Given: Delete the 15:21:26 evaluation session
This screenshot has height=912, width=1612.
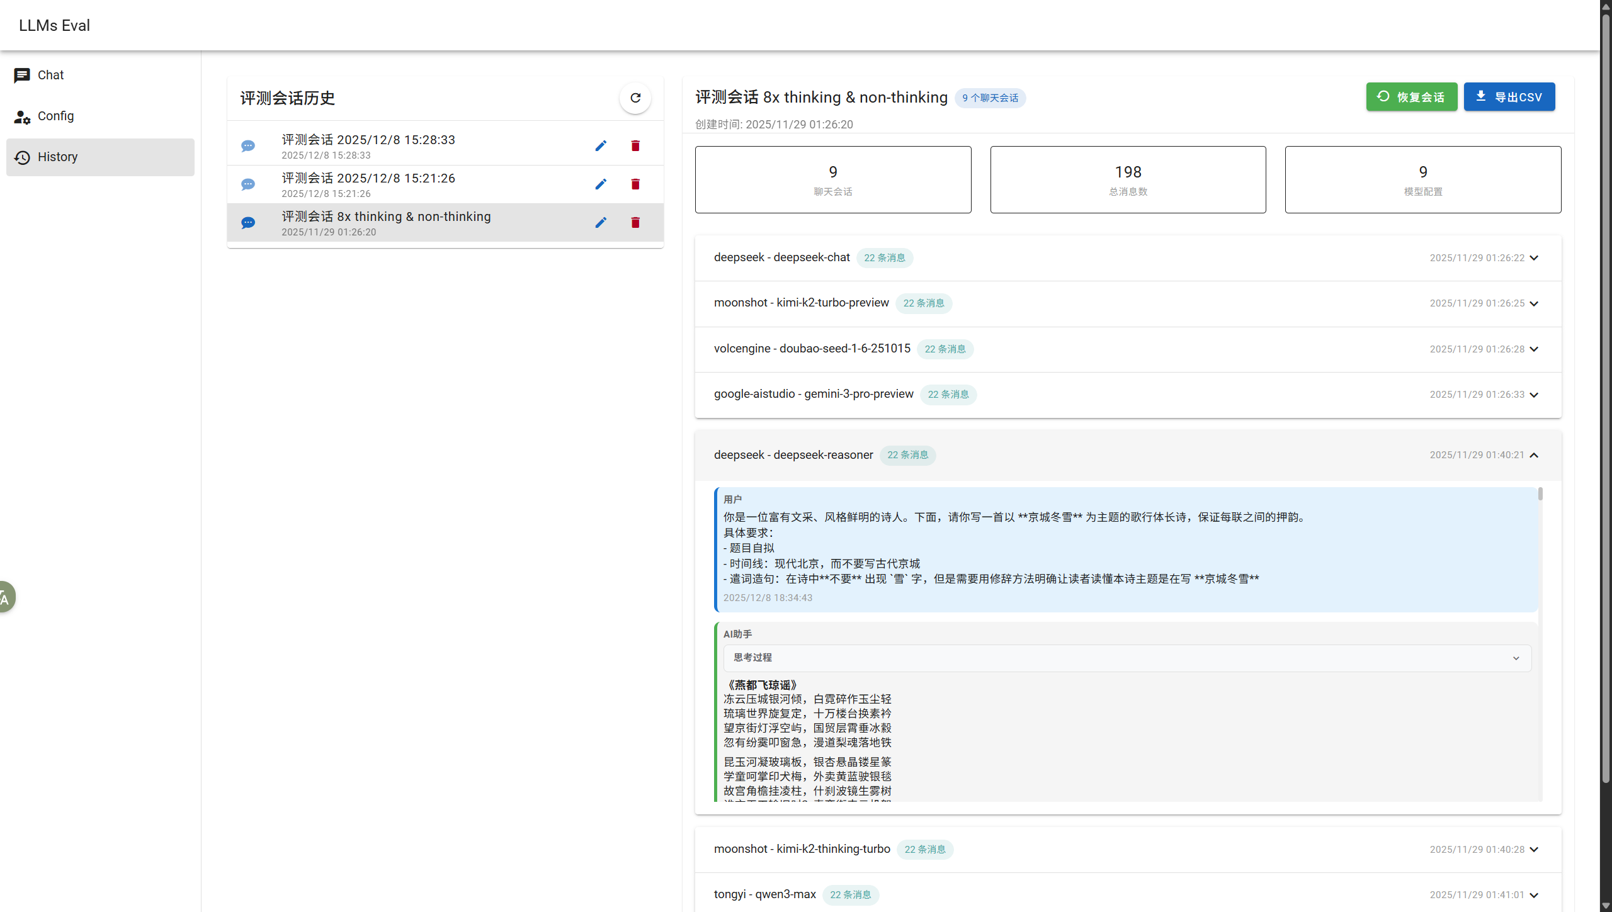Looking at the screenshot, I should (x=635, y=184).
